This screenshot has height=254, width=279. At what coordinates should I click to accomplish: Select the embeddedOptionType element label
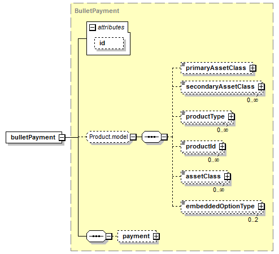(220, 206)
